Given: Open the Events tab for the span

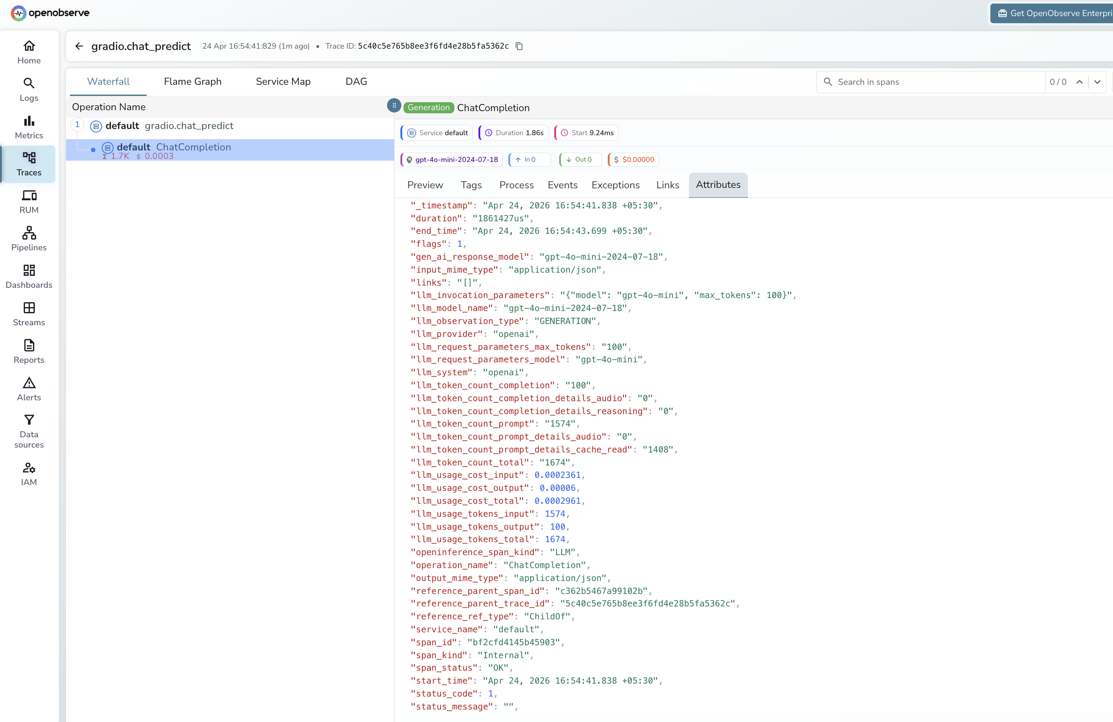Looking at the screenshot, I should click(x=563, y=185).
